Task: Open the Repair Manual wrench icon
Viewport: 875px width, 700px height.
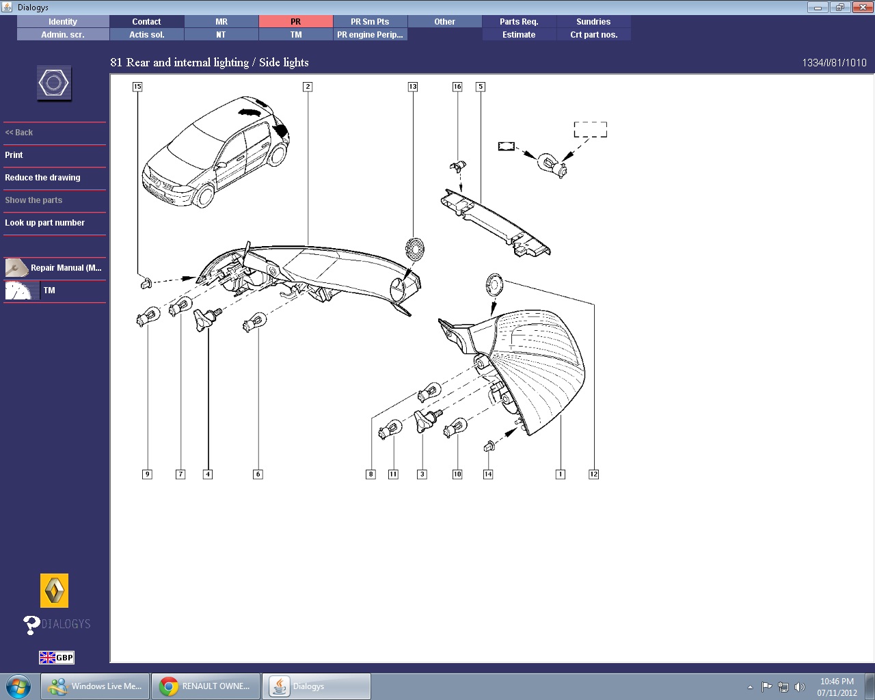Action: [x=16, y=267]
